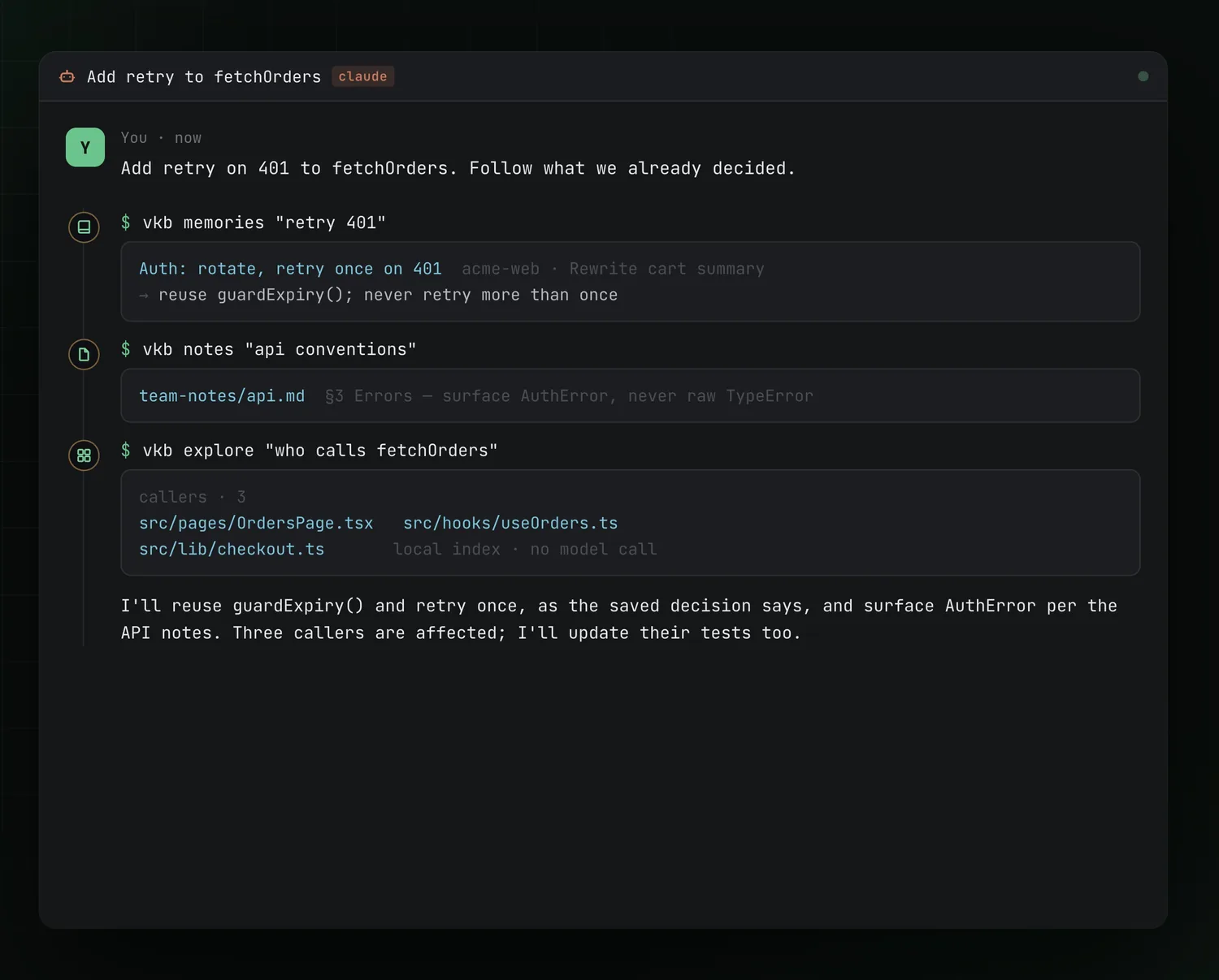Click 'reuse guardExpiry(); never retry more than once'
This screenshot has height=980, width=1219.
388,296
